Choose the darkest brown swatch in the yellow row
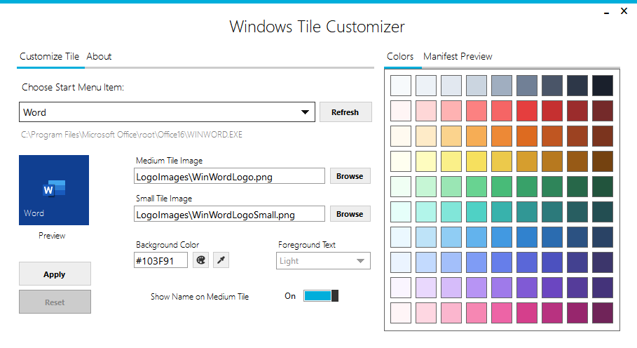The image size is (637, 348). (x=603, y=161)
